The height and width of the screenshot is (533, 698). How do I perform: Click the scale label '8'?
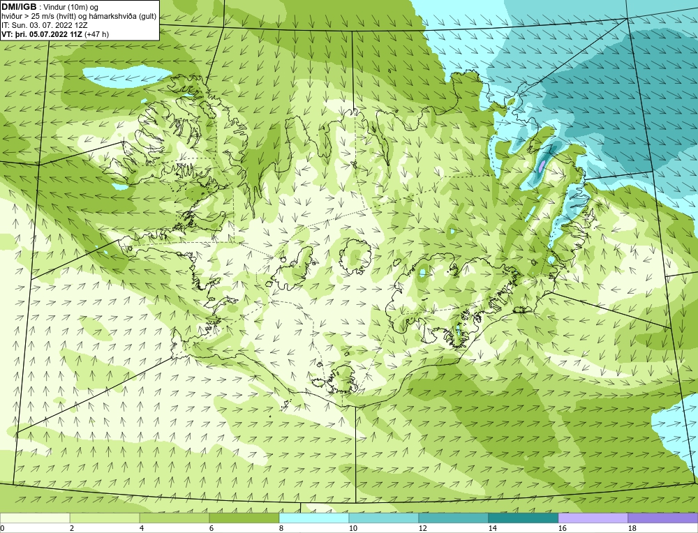coord(282,528)
